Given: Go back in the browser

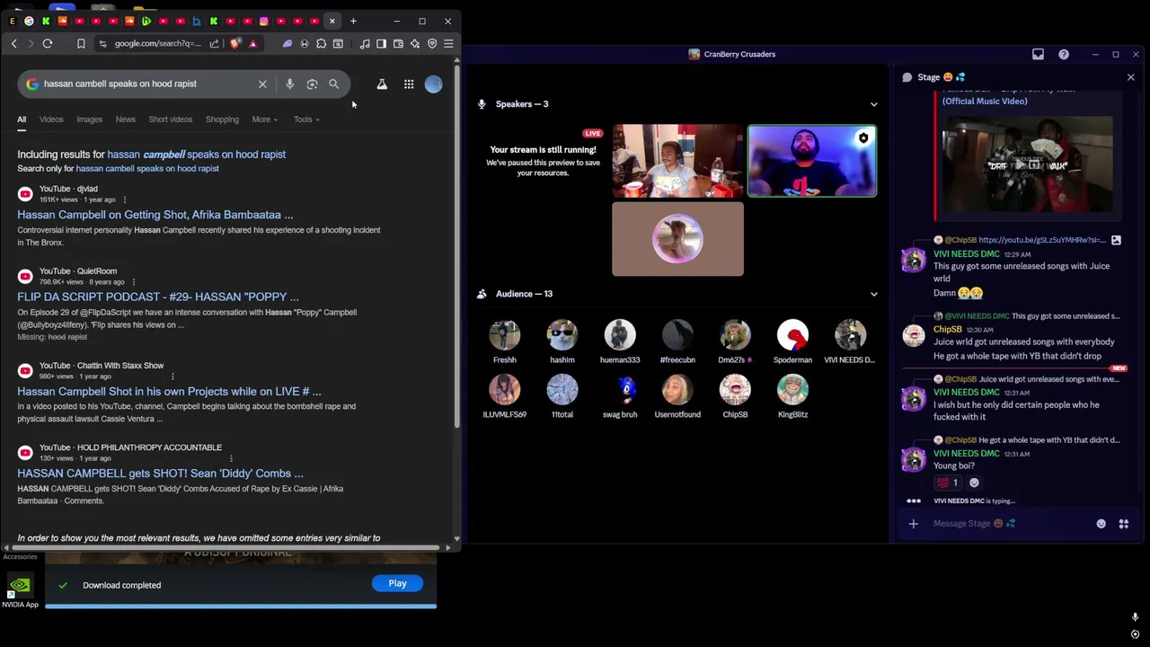Looking at the screenshot, I should [13, 43].
